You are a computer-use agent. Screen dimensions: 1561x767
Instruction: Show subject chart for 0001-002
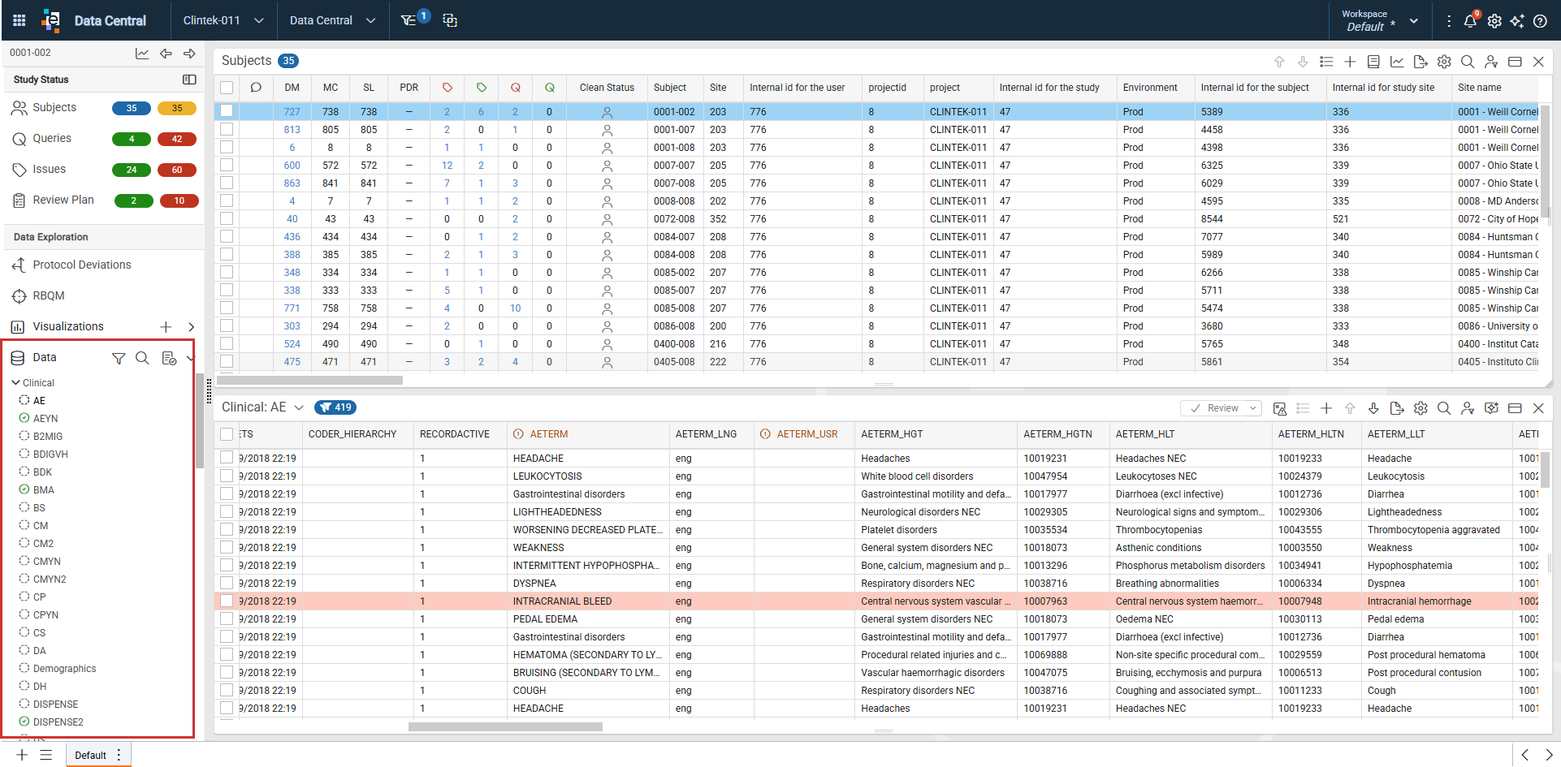point(142,54)
